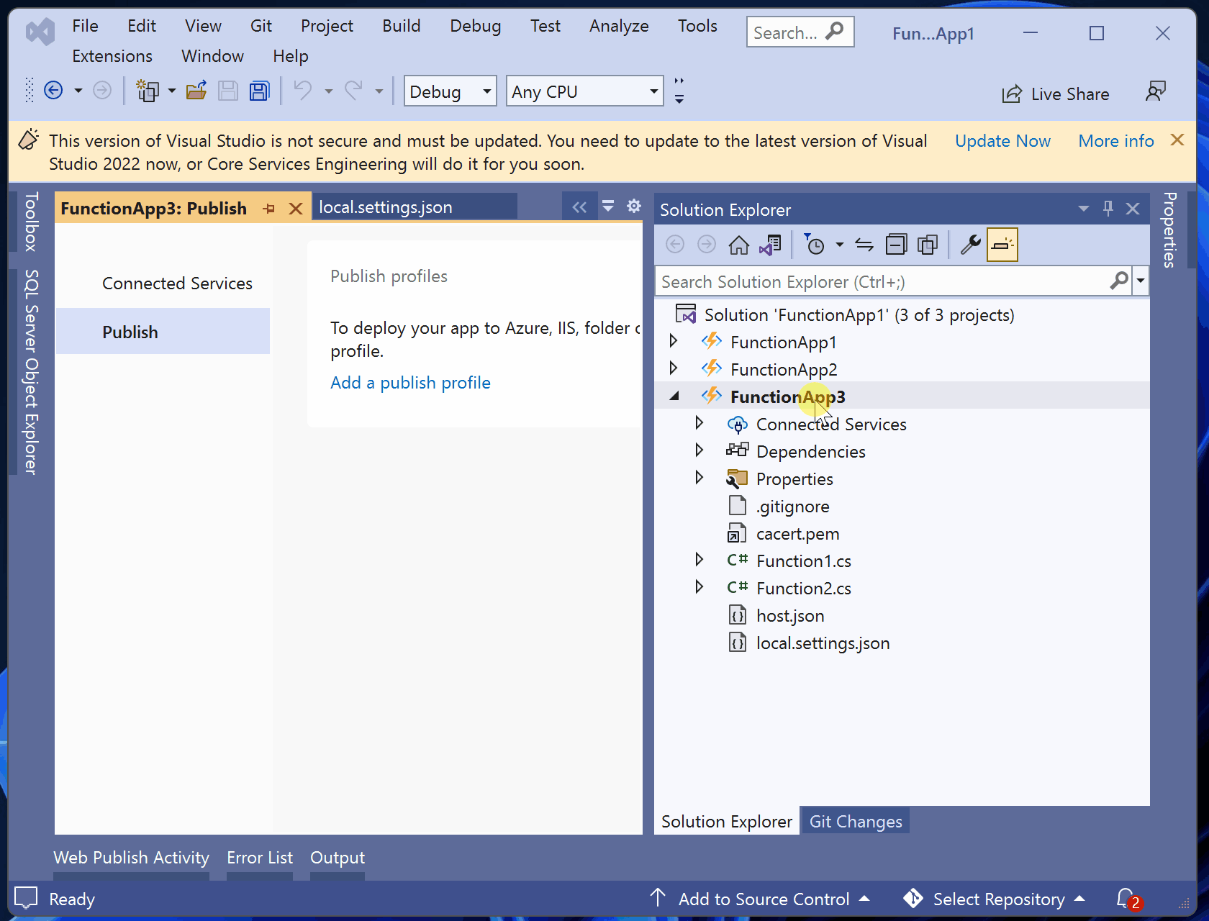1209x921 pixels.
Task: Open notifications bell in status bar
Action: [x=1126, y=899]
